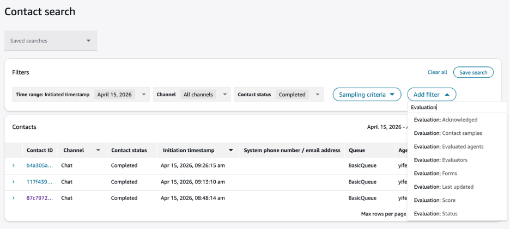Viewport: 510px width, 229px height.
Task: Open contact ID b4a305a link
Action: [x=40, y=165]
